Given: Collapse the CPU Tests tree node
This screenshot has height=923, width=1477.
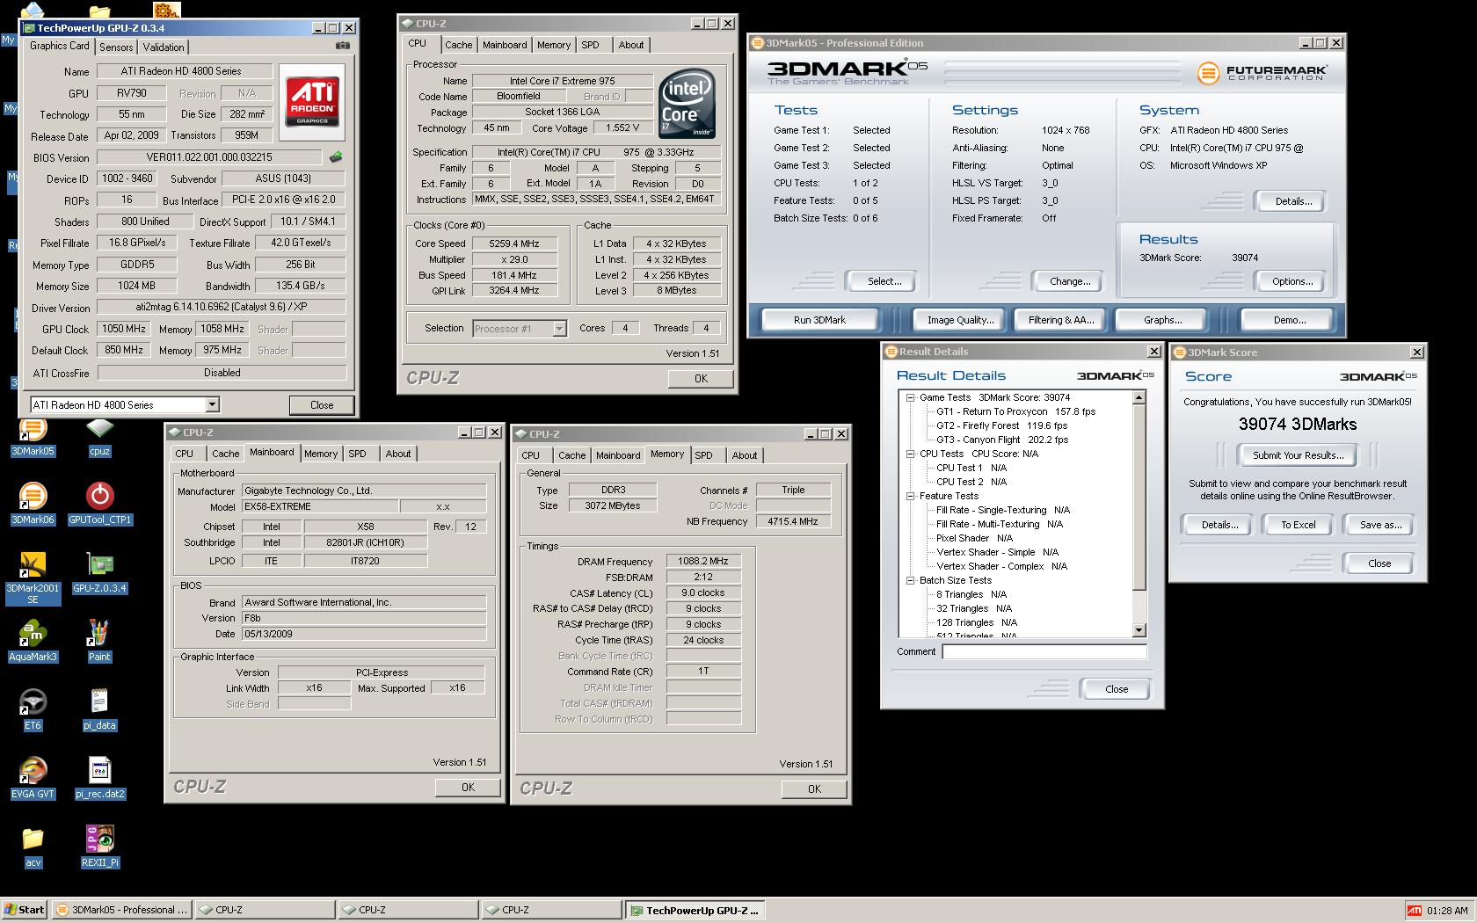Looking at the screenshot, I should (x=911, y=454).
